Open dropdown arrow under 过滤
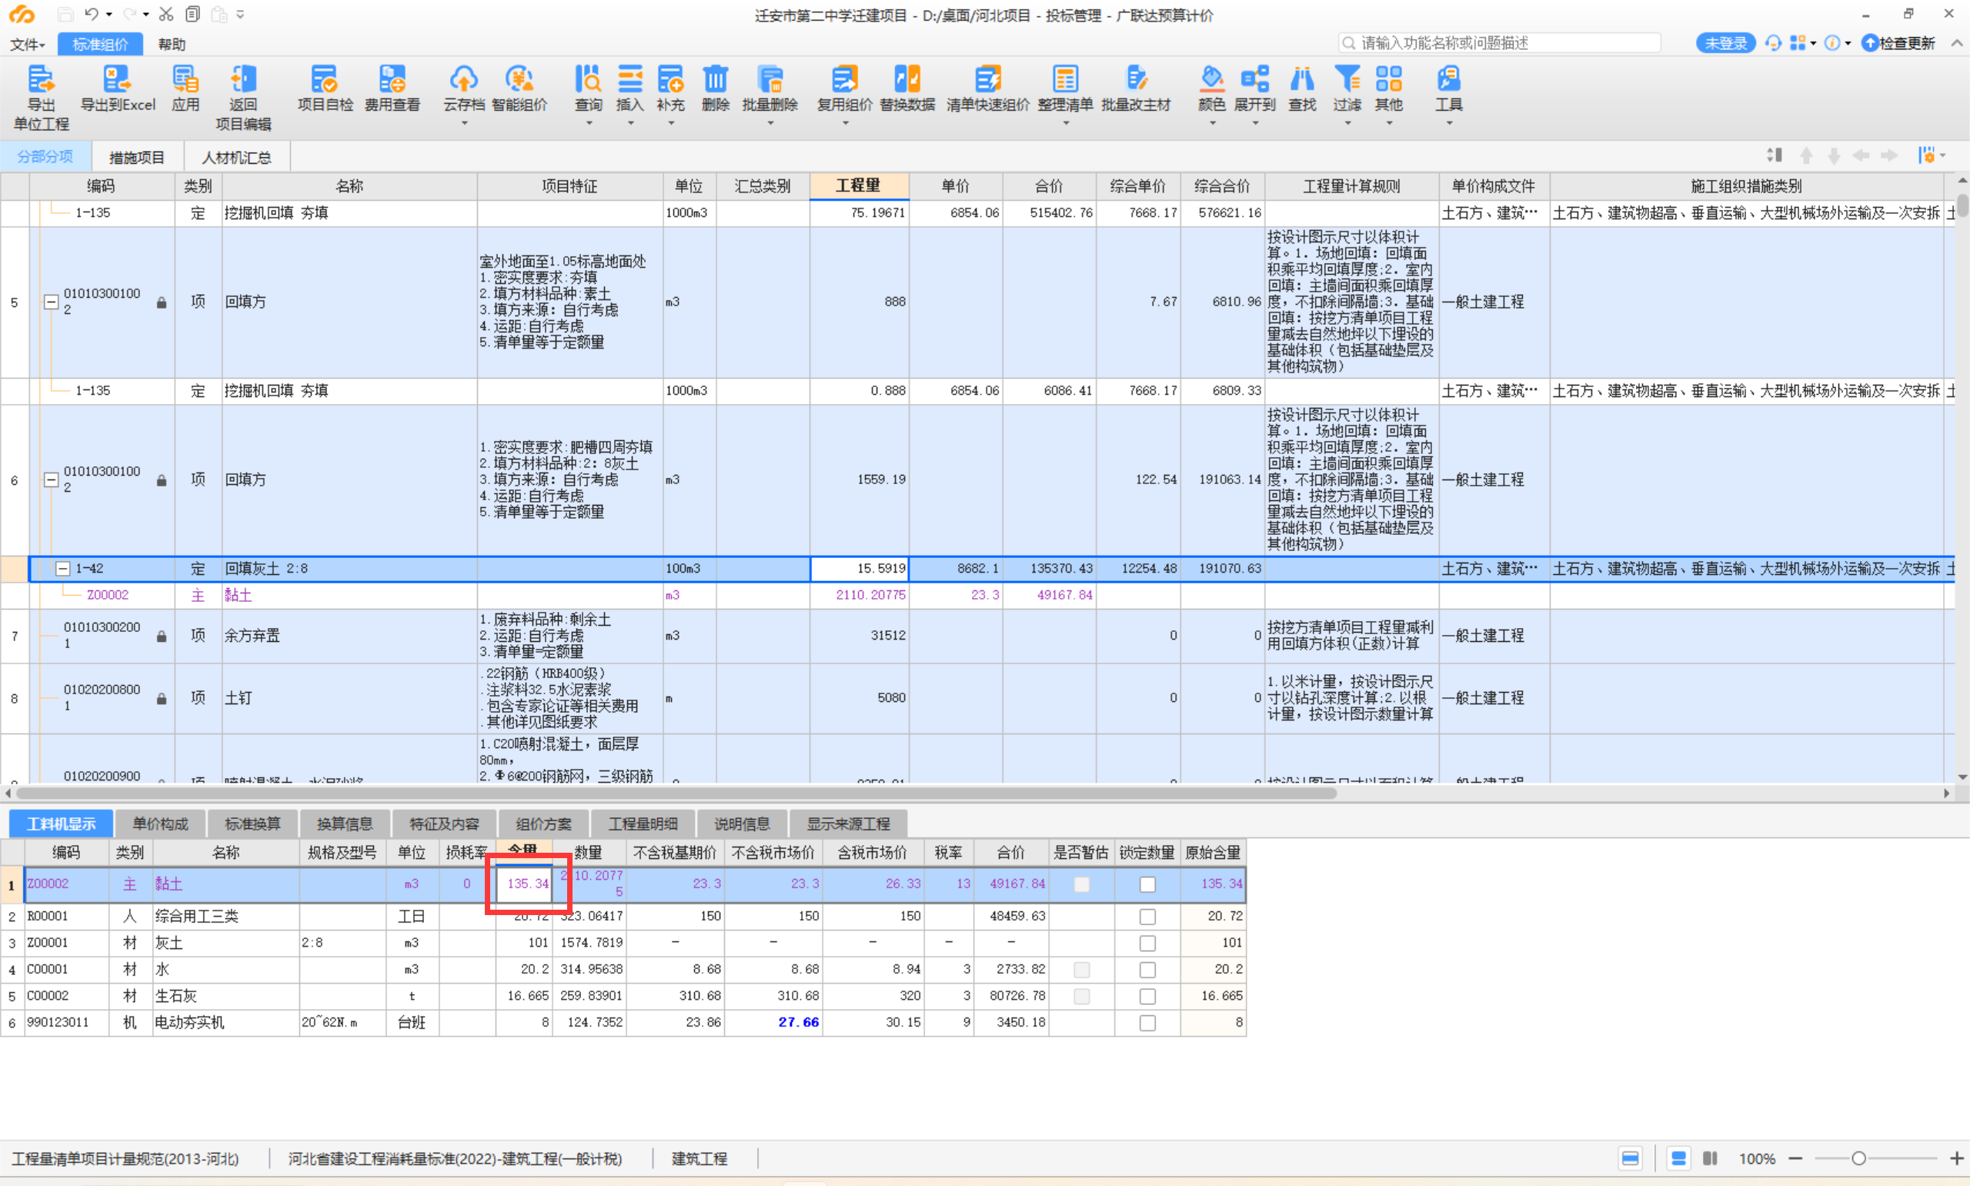This screenshot has width=1970, height=1186. [1347, 123]
